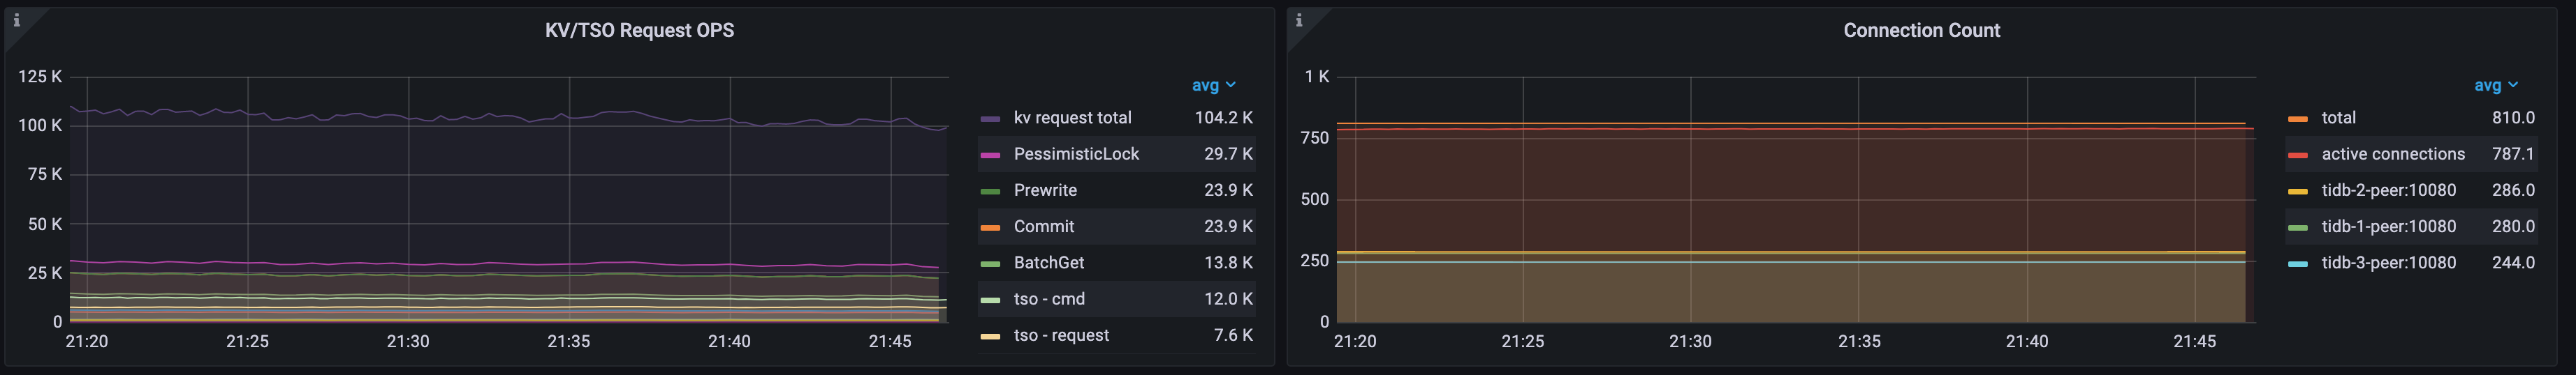2576x375 pixels.
Task: Open the Connection Count panel title menu
Action: tap(1921, 31)
